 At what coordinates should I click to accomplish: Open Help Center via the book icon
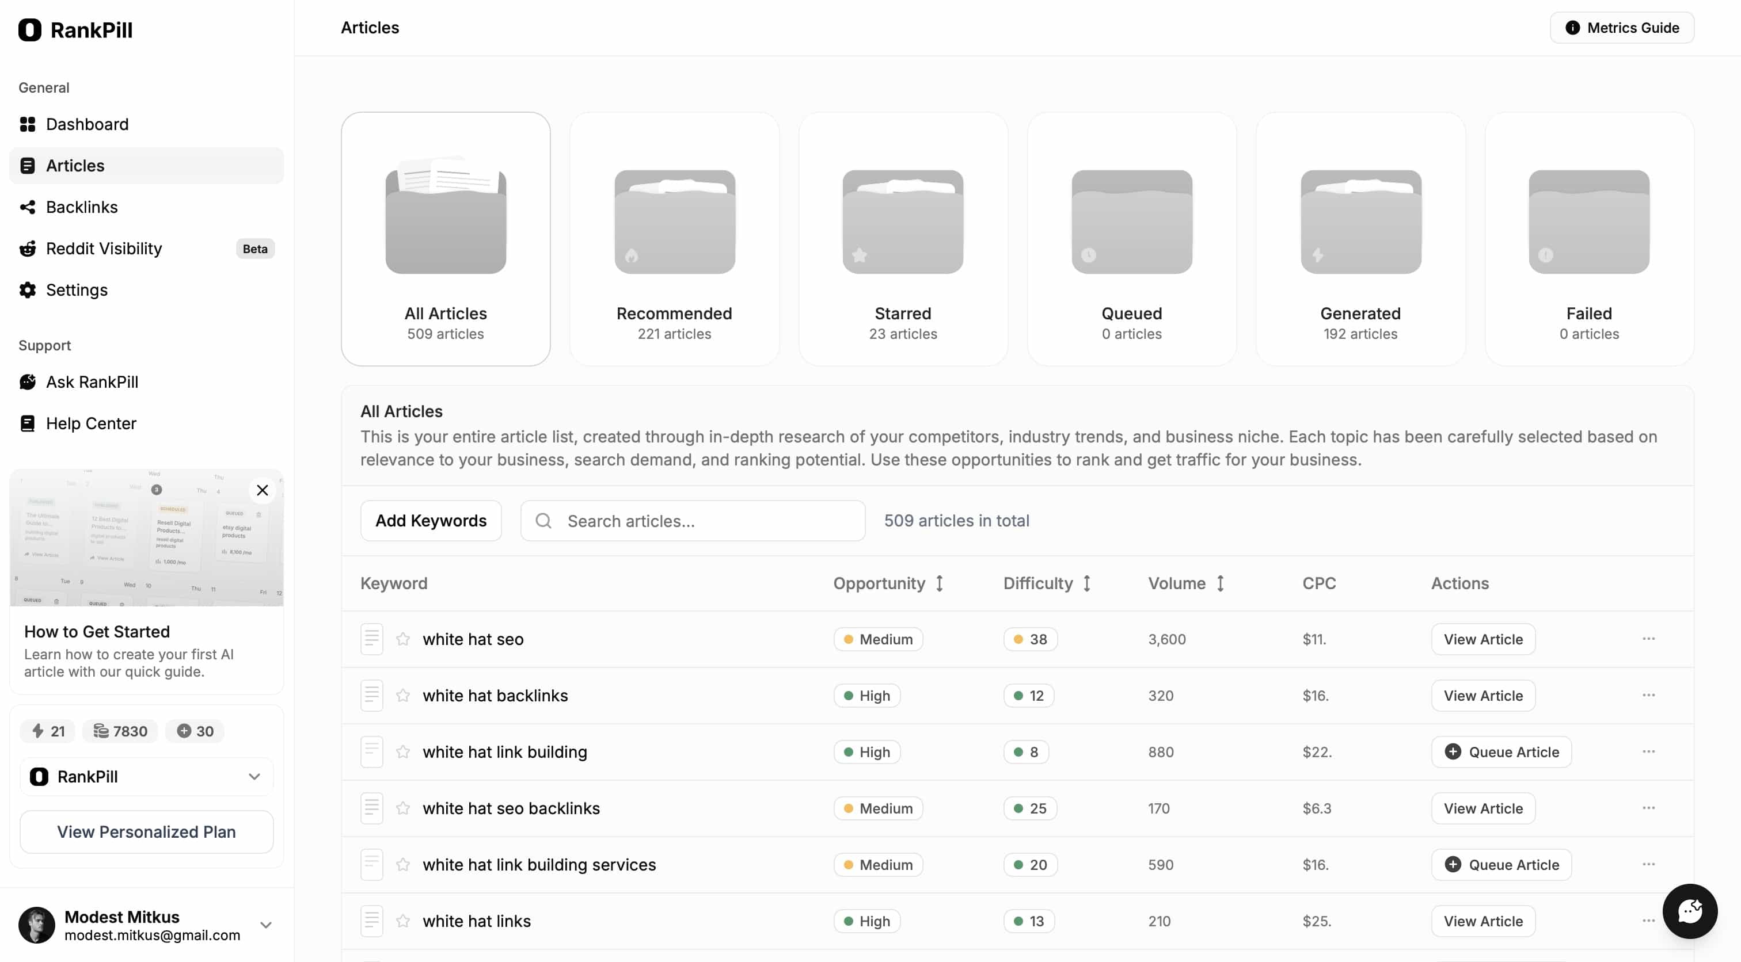[27, 423]
